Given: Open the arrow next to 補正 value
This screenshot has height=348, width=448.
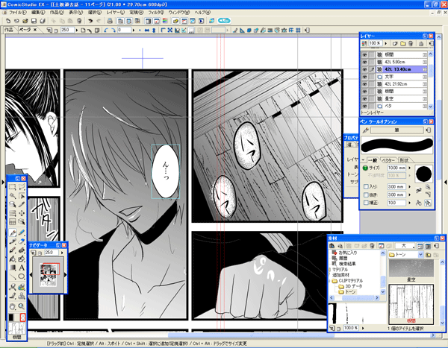Looking at the screenshot, I should click(409, 203).
